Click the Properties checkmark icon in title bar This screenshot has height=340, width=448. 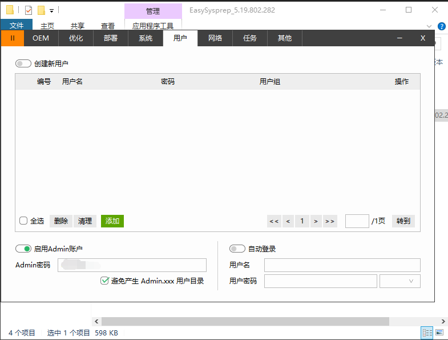pos(29,10)
